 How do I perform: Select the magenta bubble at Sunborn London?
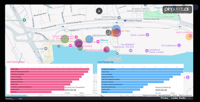point(106,49)
